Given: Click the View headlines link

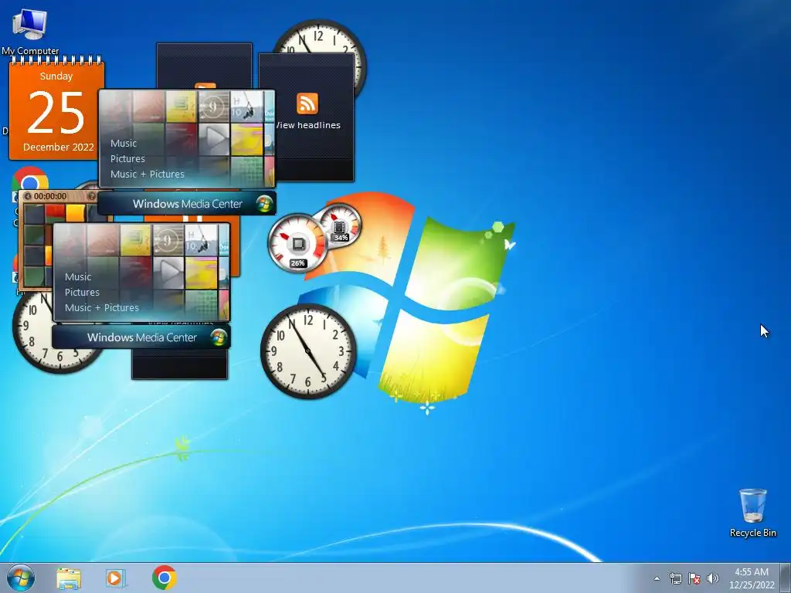Looking at the screenshot, I should 308,125.
